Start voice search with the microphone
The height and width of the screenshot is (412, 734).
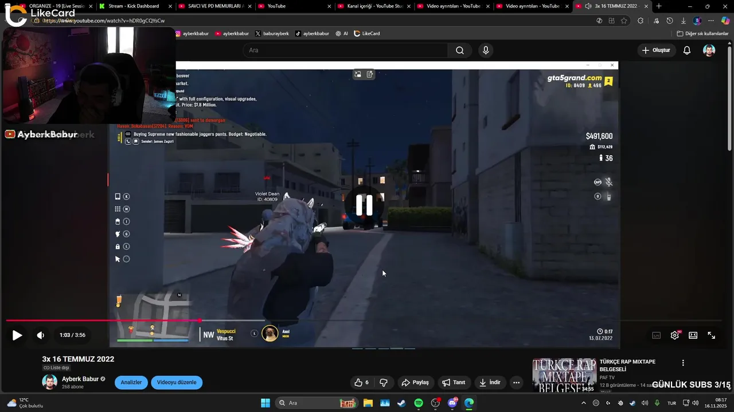pos(486,50)
